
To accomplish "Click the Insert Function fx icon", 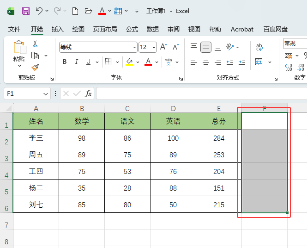I will point(88,93).
